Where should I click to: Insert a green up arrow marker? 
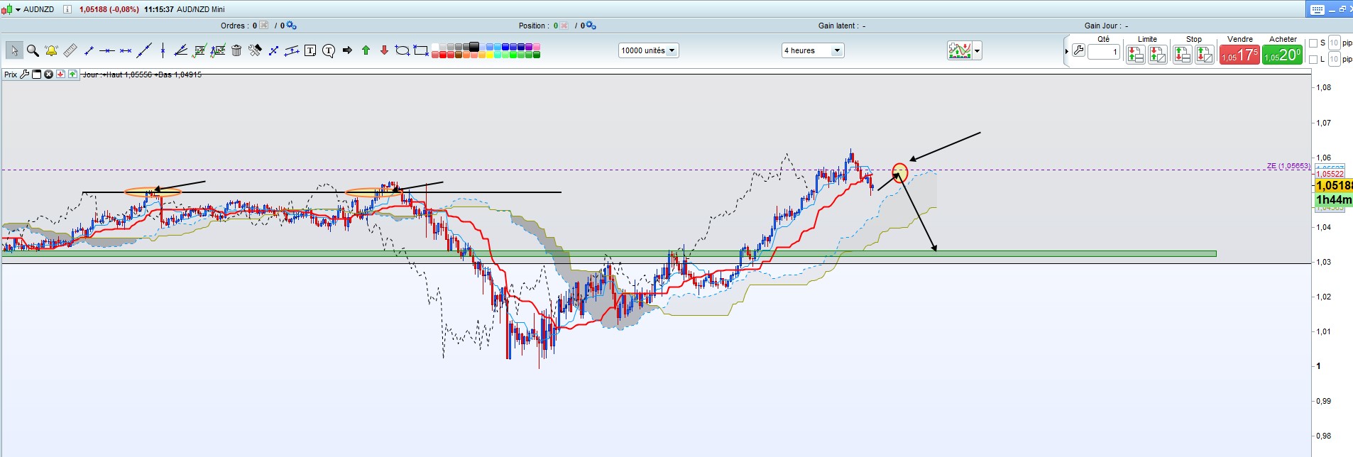[x=366, y=50]
